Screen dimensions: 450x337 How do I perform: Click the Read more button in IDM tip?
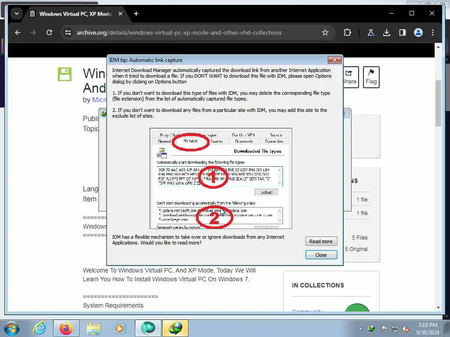tap(321, 241)
